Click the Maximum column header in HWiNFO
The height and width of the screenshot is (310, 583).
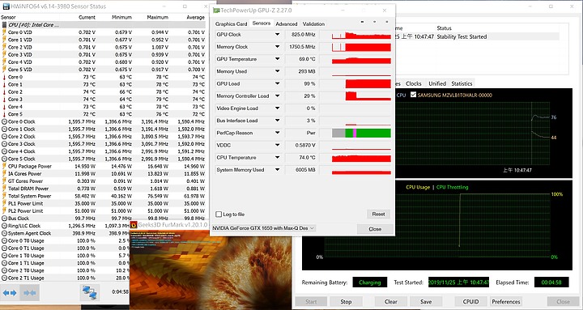coord(157,17)
